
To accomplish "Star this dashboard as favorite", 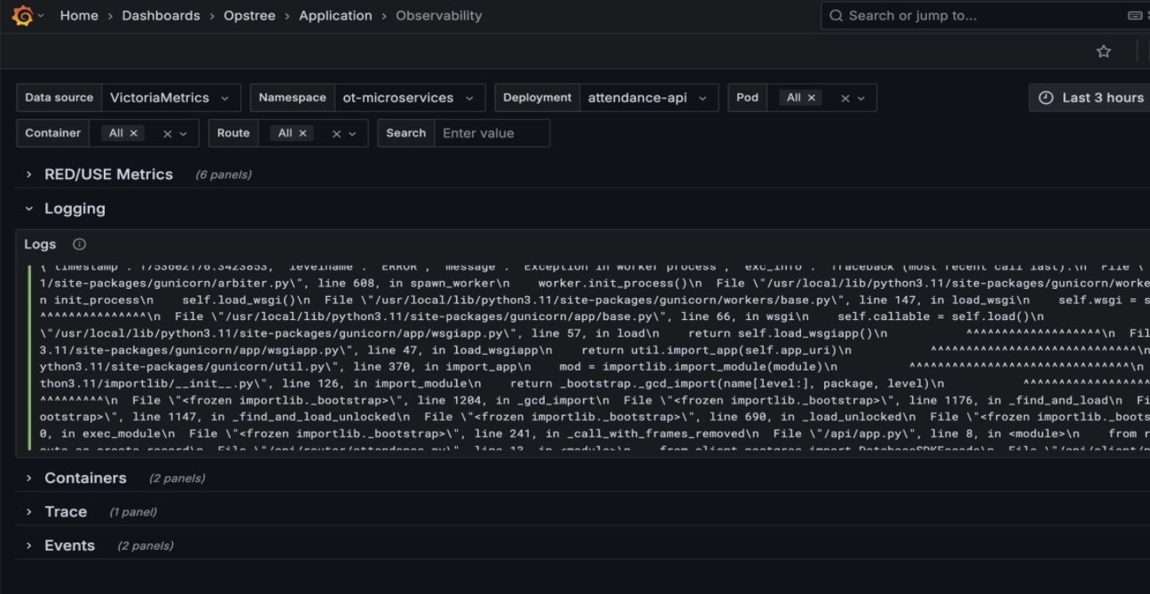I will click(1103, 51).
